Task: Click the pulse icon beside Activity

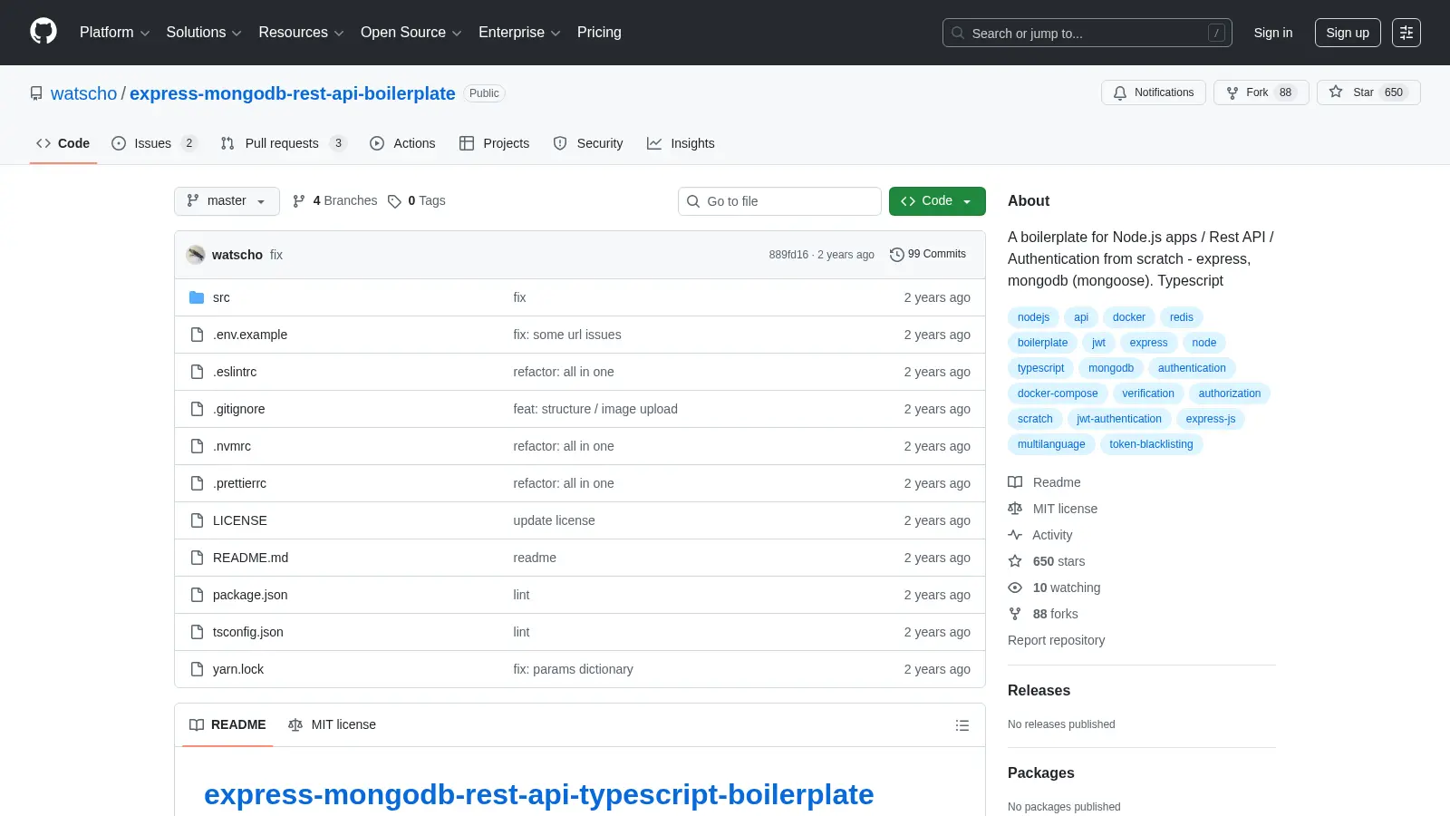Action: 1015,535
